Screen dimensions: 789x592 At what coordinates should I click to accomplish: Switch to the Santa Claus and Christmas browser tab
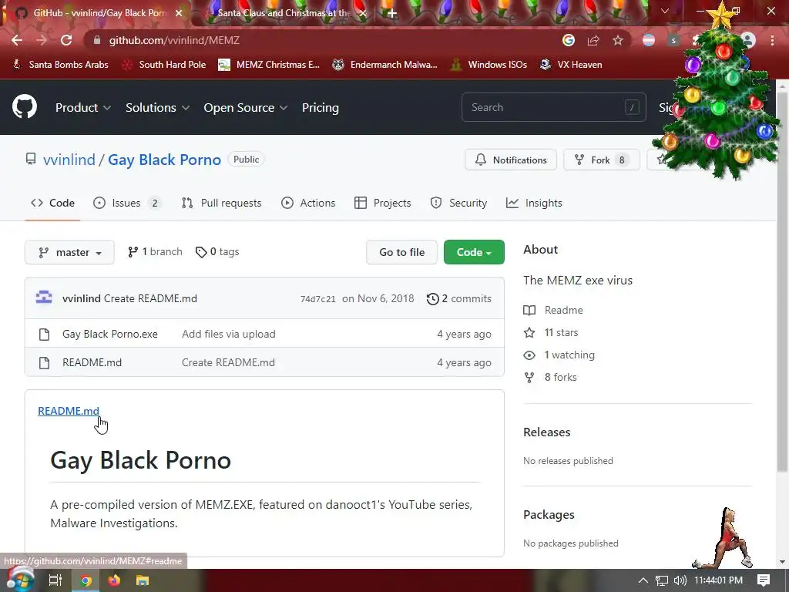284,13
